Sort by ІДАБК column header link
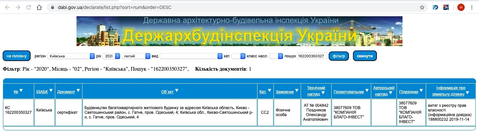The image size is (479, 135). pyautogui.click(x=42, y=92)
